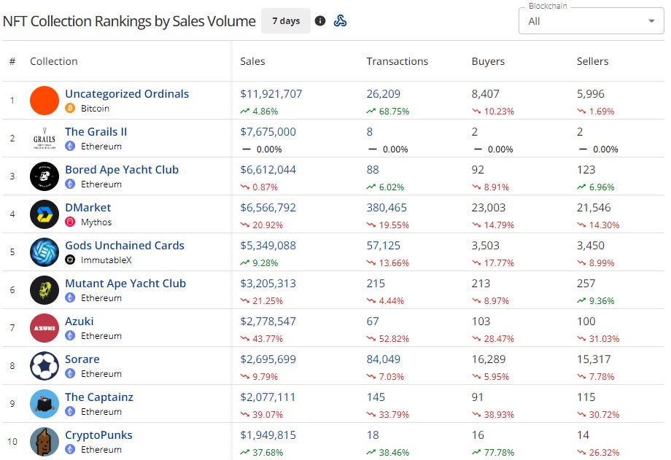Click the Gods Unchained Cards logo

(x=44, y=252)
